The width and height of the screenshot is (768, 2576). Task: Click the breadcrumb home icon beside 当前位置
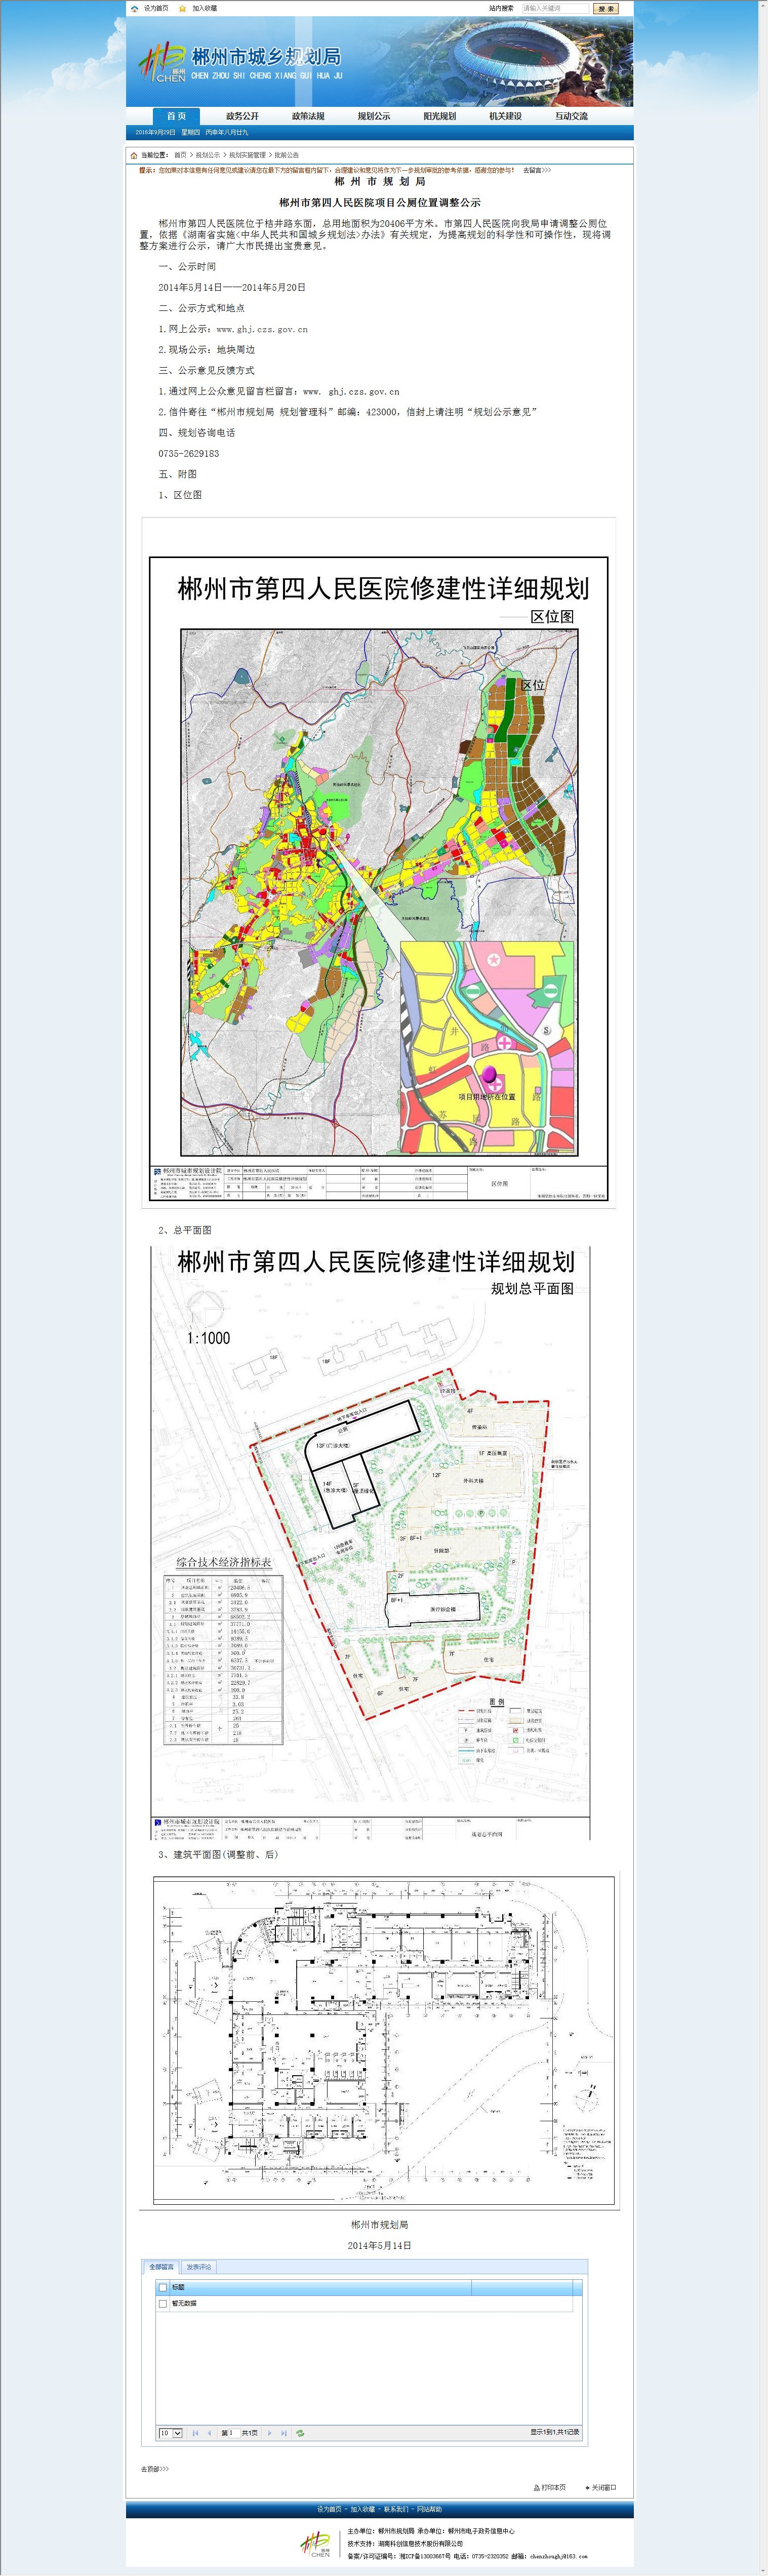coord(134,155)
